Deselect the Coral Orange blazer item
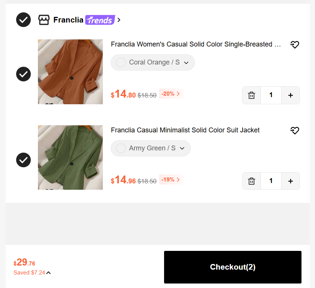 coord(23,74)
